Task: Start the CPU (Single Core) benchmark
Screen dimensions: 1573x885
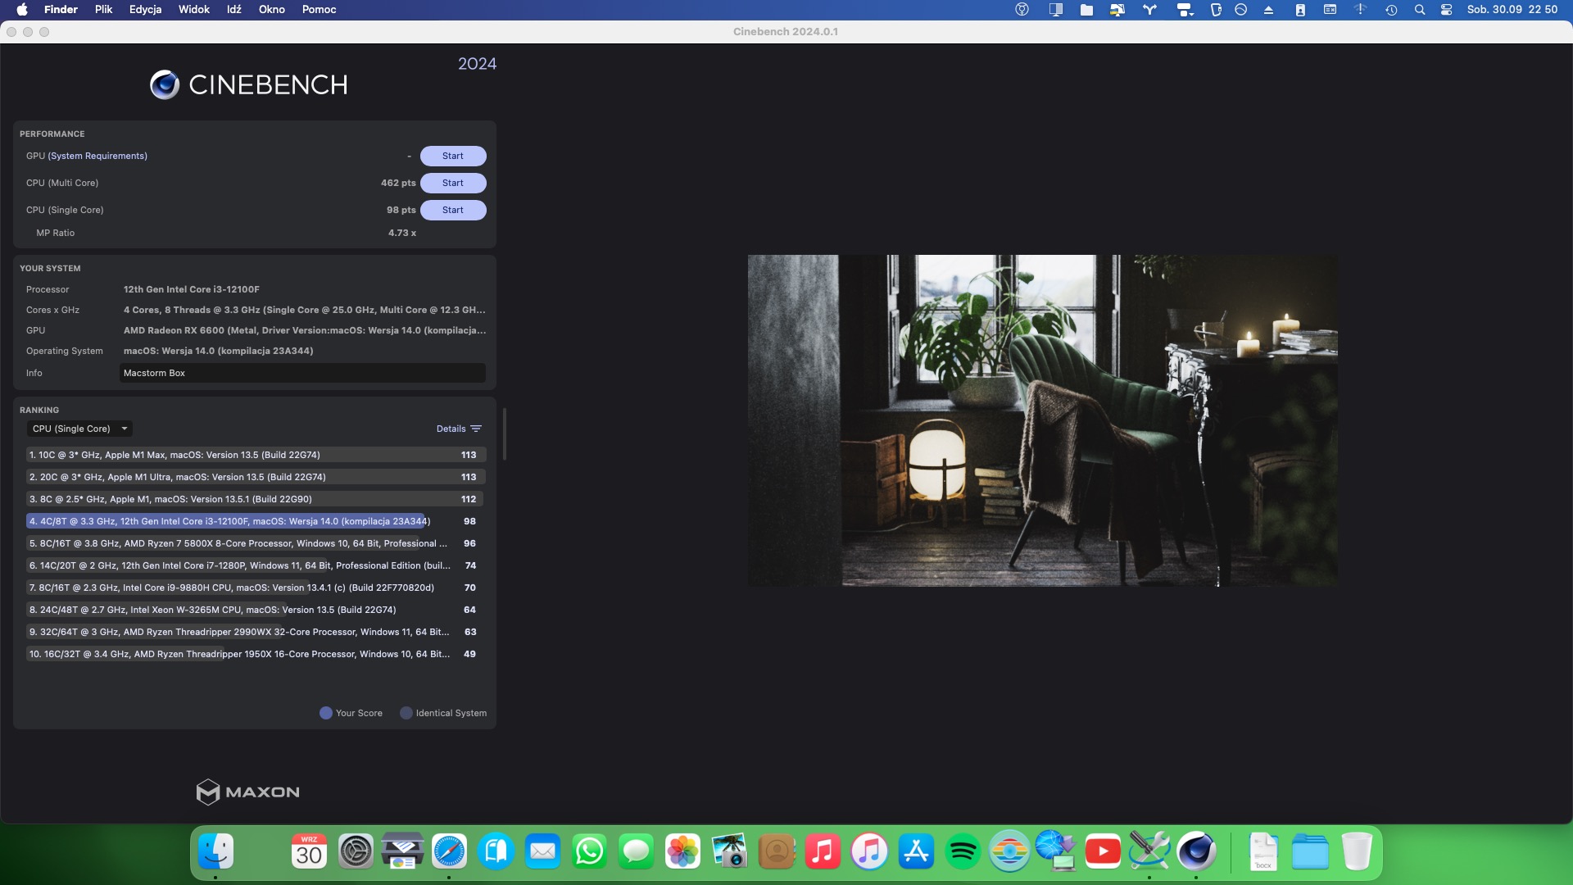Action: pos(453,210)
